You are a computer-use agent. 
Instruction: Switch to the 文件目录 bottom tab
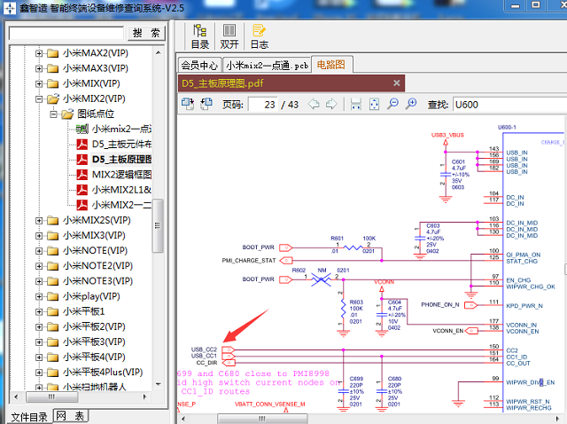pyautogui.click(x=29, y=417)
